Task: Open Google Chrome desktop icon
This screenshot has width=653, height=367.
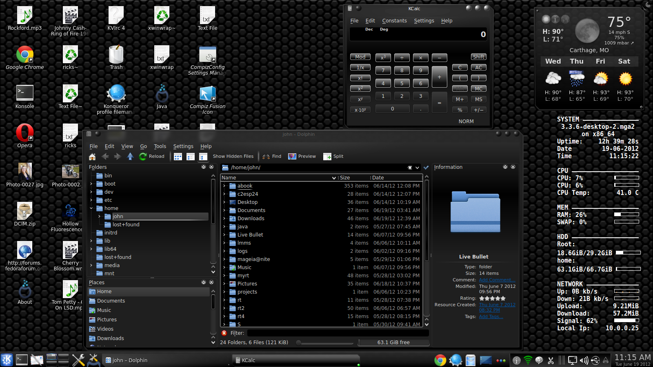Action: click(x=25, y=58)
